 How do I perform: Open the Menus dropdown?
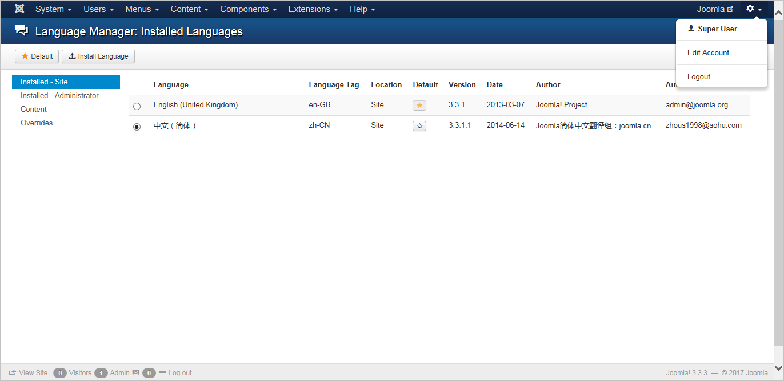tap(142, 9)
